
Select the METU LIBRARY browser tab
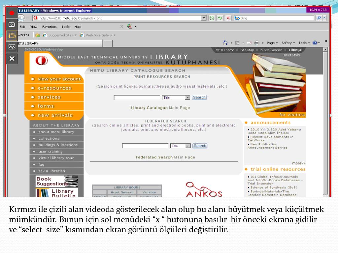point(60,43)
